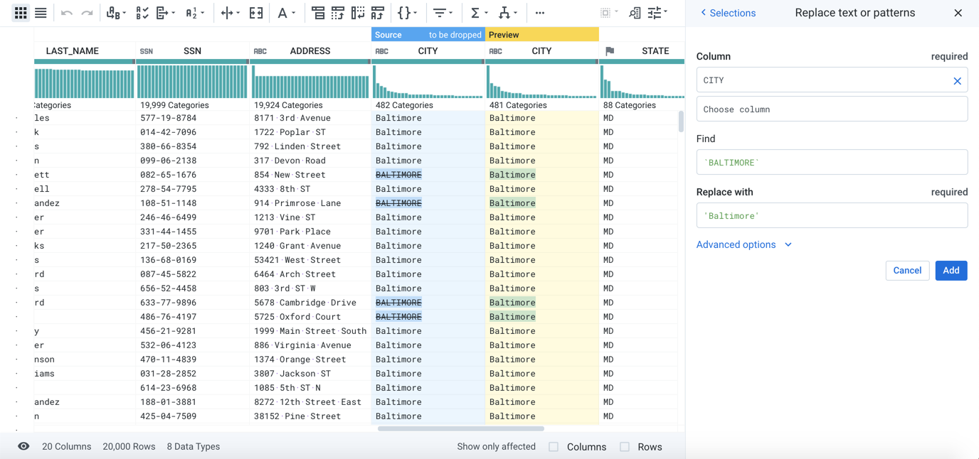
Task: Open the curly braces nest dropdown
Action: point(408,13)
